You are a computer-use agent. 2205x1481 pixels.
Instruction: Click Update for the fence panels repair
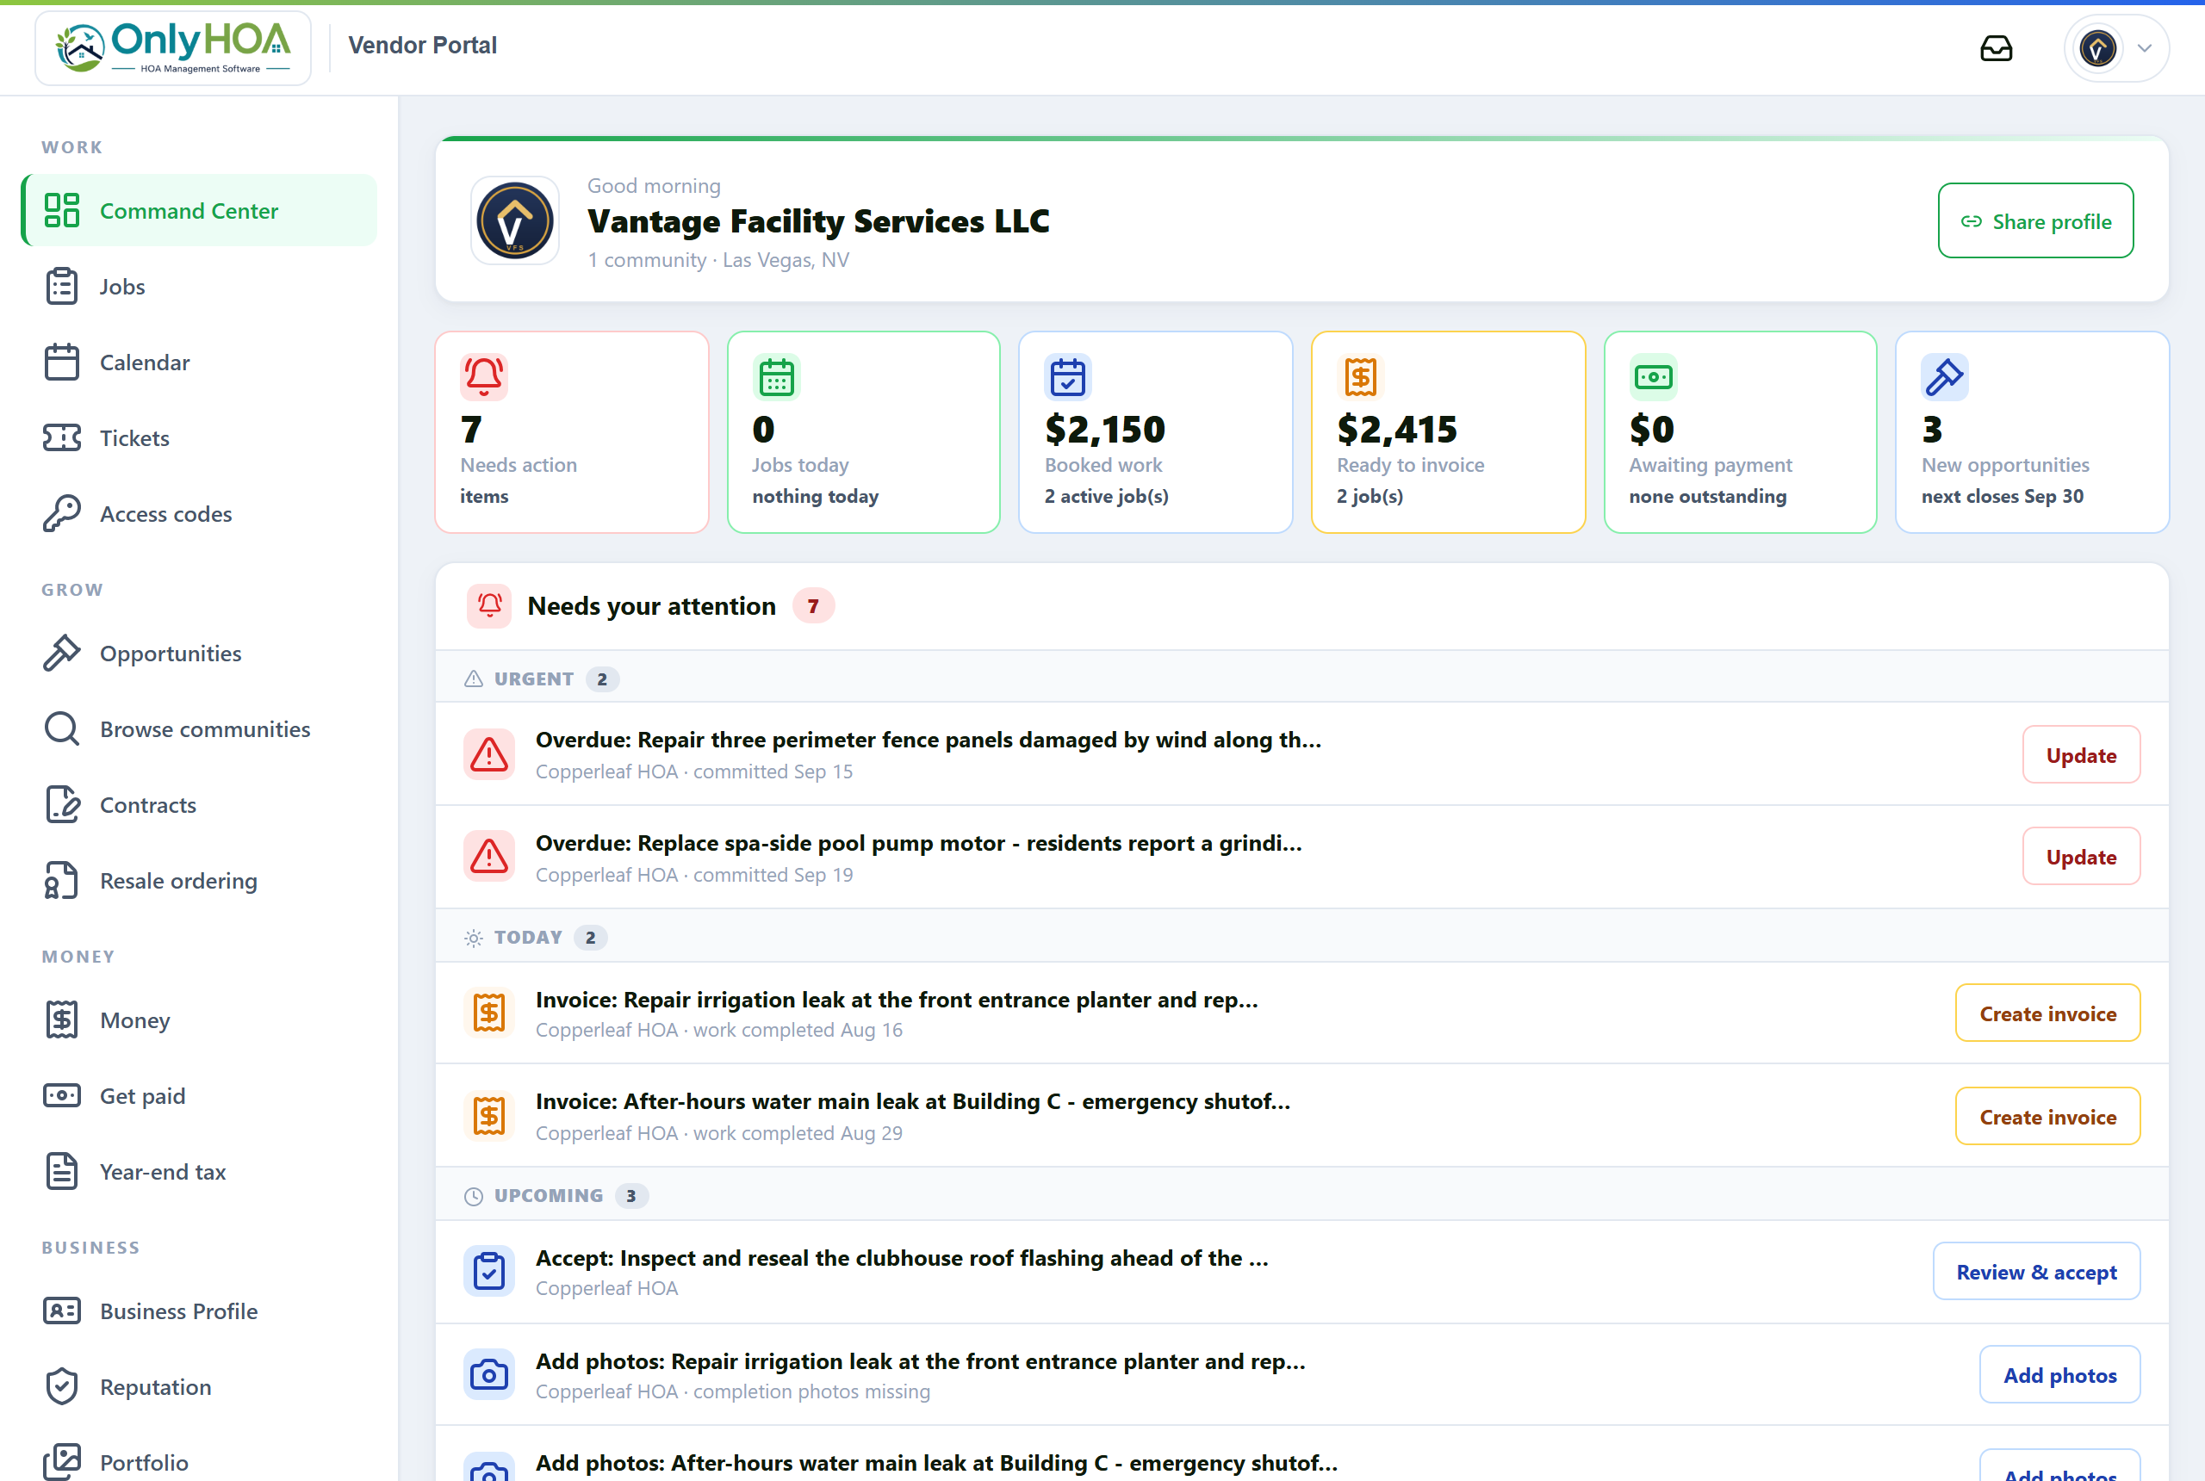[2080, 754]
